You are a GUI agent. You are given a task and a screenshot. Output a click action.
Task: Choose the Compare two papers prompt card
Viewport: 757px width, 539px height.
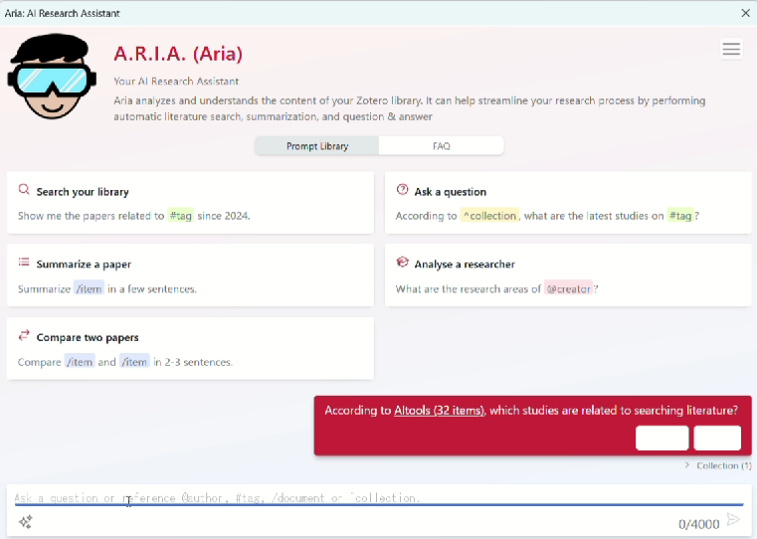(x=190, y=348)
